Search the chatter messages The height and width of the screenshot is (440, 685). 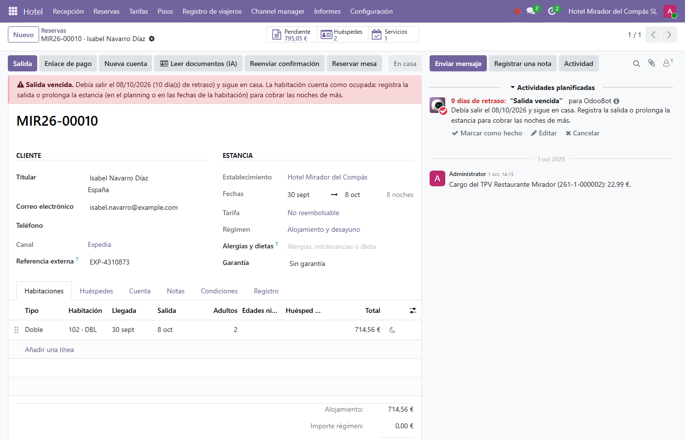click(x=637, y=64)
